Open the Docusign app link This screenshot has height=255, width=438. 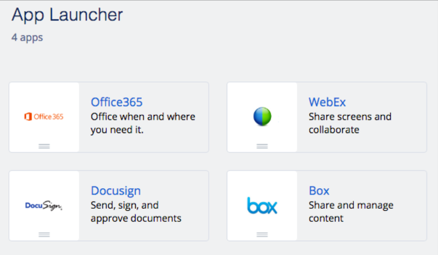point(116,191)
